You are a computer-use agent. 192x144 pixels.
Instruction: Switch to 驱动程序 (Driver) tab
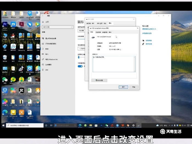pyautogui.click(x=98, y=32)
